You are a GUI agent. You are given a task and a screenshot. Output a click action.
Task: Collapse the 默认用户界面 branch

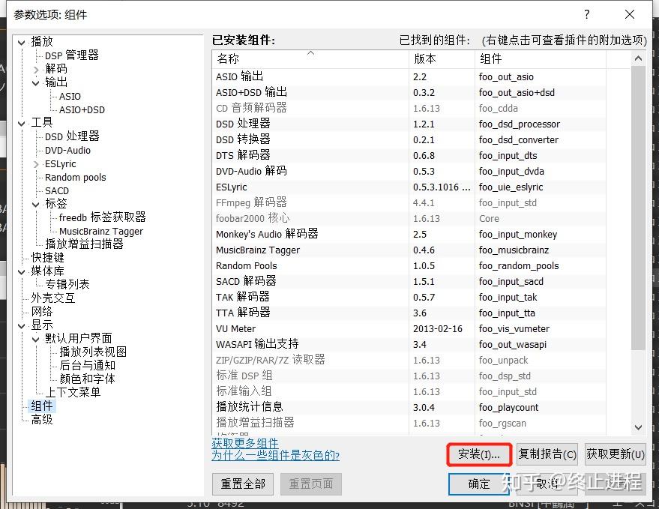(x=35, y=339)
